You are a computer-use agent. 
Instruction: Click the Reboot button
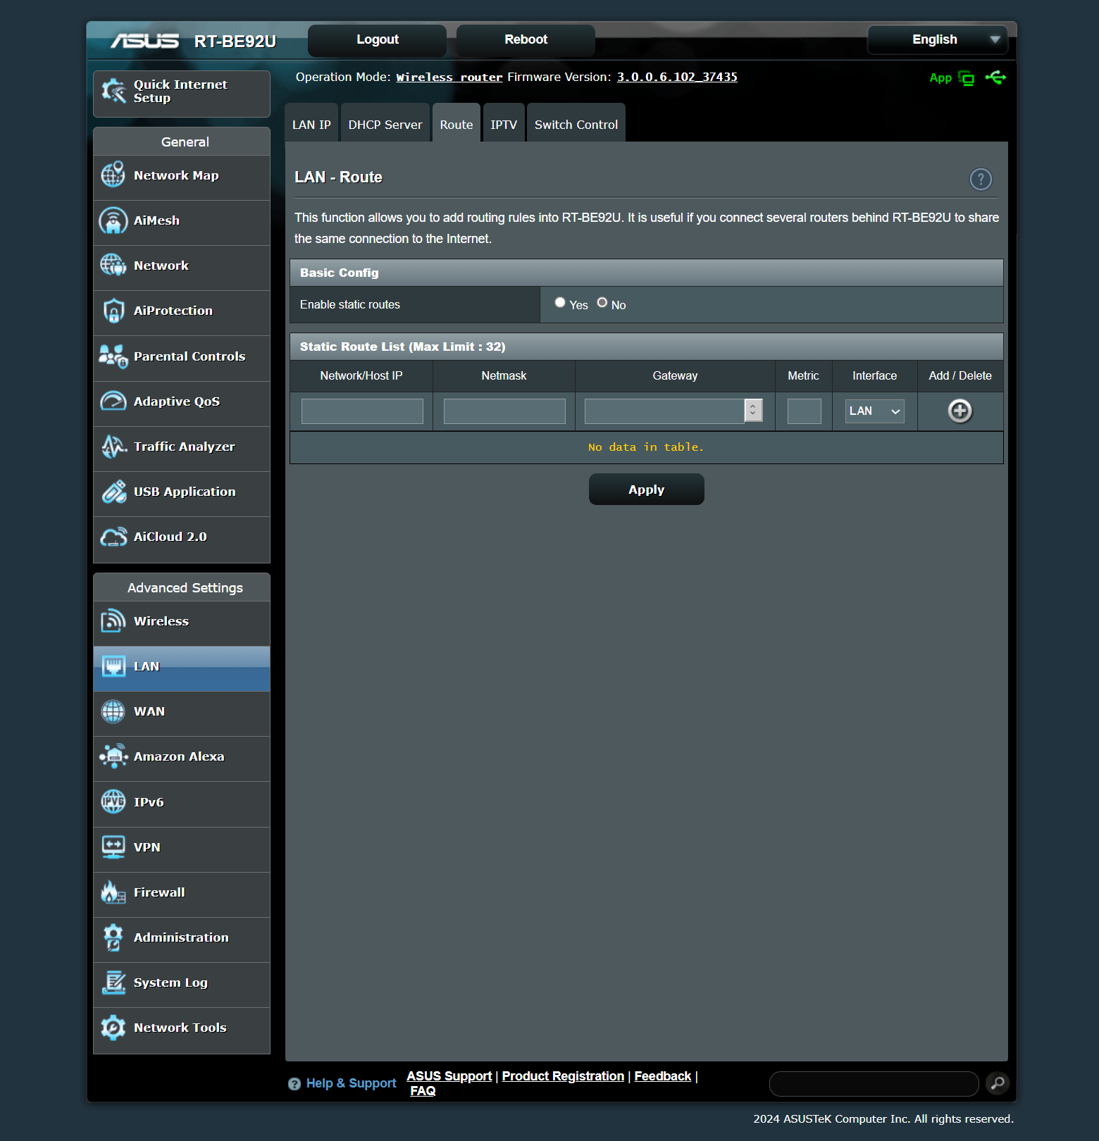[x=526, y=40]
